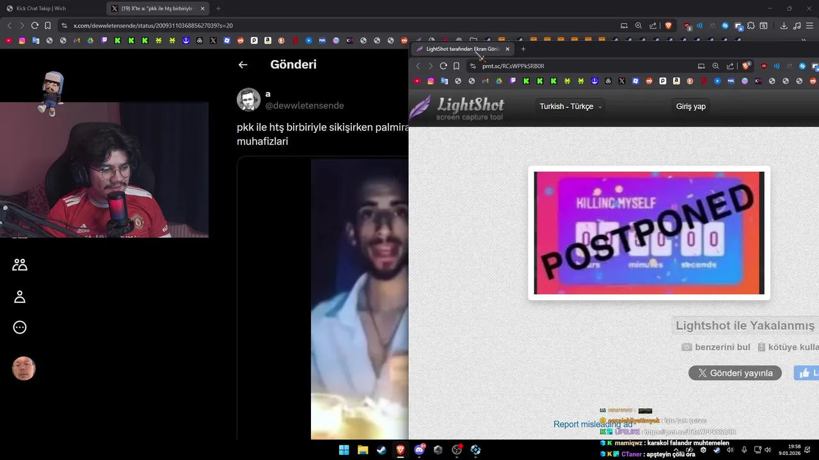819x460 pixels.
Task: Select the X post tab in back window
Action: 157,8
